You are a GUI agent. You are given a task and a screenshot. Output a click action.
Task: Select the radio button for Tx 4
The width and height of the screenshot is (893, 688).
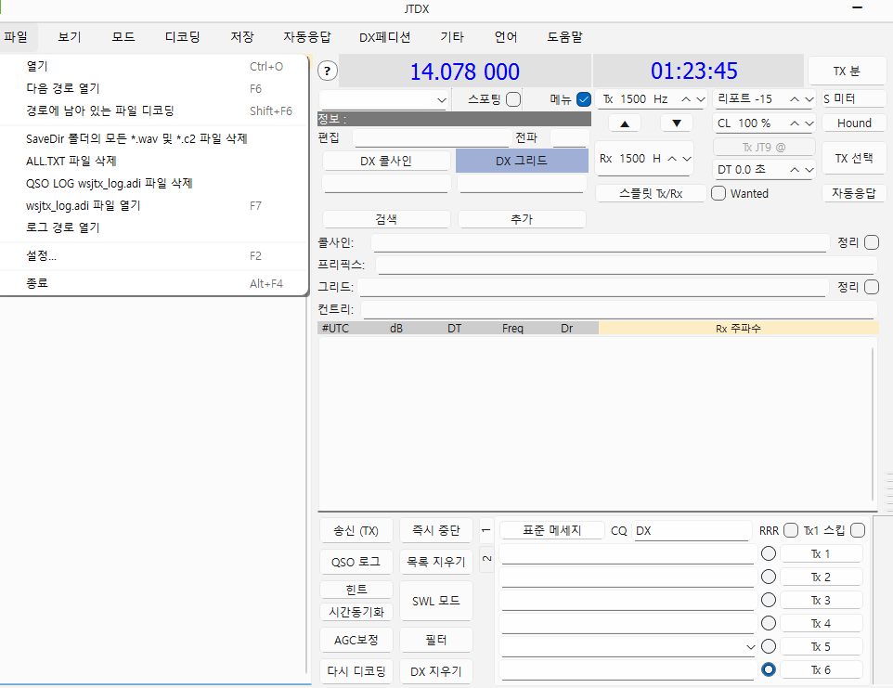pyautogui.click(x=769, y=623)
